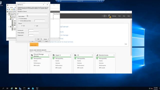Click right arrow of Routing horizontal scrollbar
The height and width of the screenshot is (90, 160).
(x=59, y=38)
